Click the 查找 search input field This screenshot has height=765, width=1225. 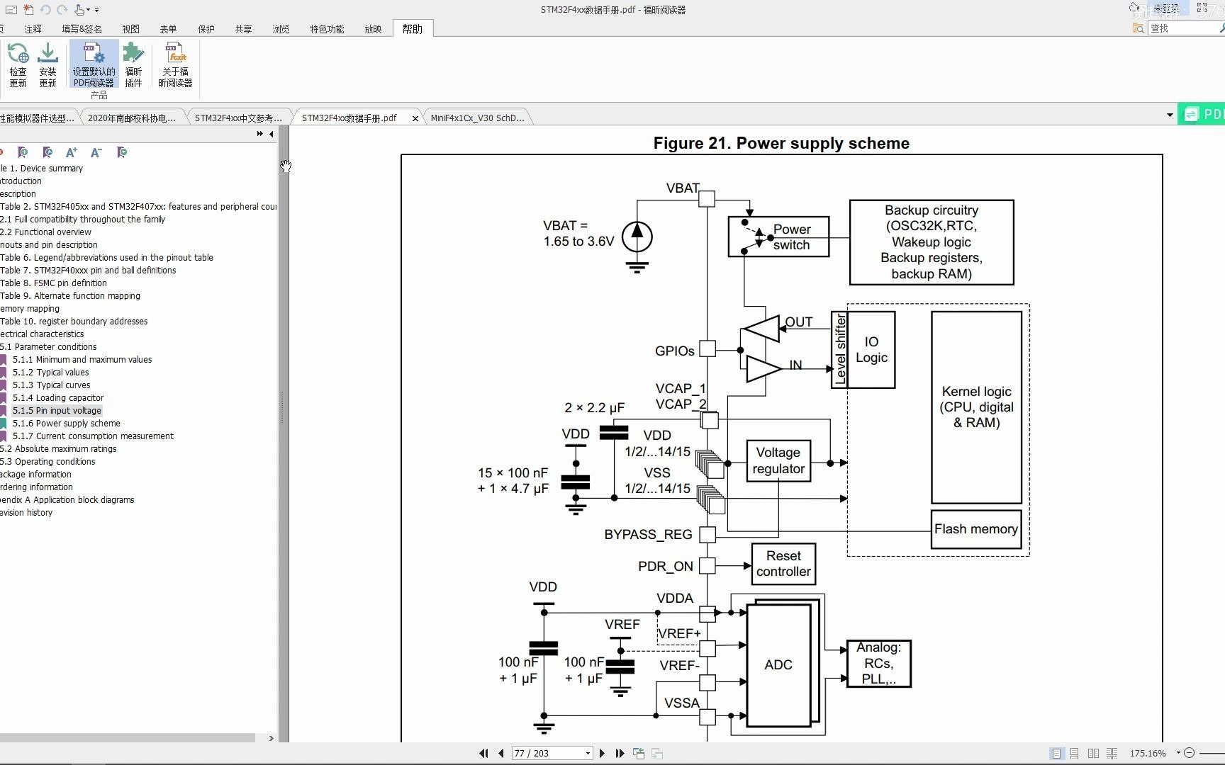[x=1182, y=28]
